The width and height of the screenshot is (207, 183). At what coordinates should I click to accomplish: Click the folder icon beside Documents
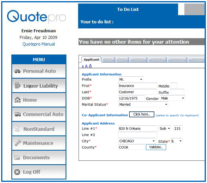[x=17, y=157]
